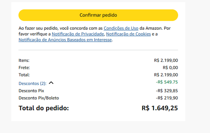This screenshot has height=133, width=210.
Task: Click the bold Total do pedido label
Action: point(44,108)
